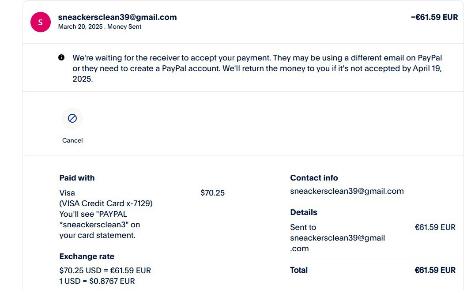Click the Total label in Details
The width and height of the screenshot is (471, 290).
[299, 270]
